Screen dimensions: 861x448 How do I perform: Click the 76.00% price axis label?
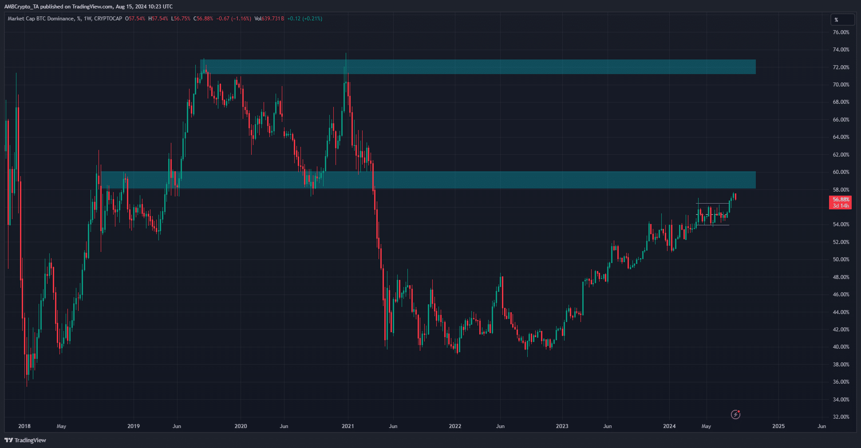841,32
